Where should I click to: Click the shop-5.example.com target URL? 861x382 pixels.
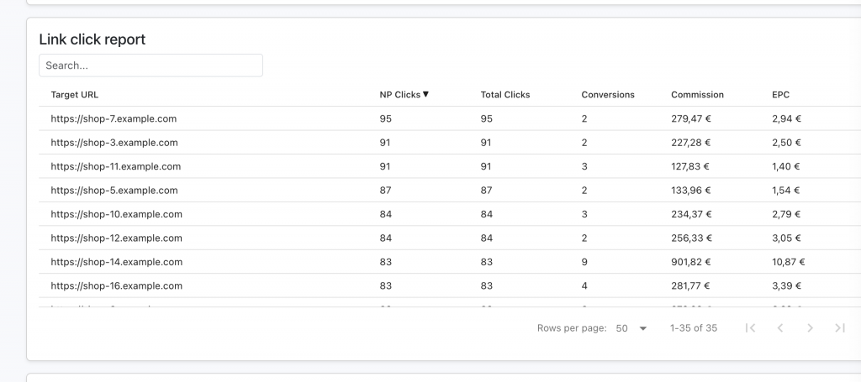pyautogui.click(x=114, y=191)
